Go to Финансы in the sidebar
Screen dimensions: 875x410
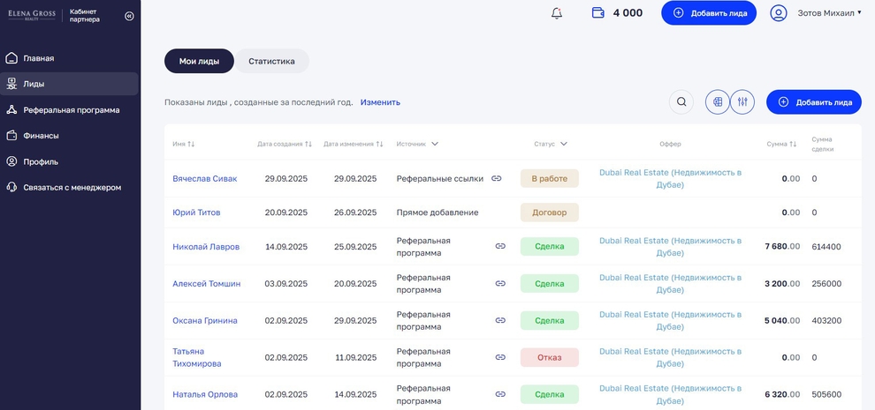point(41,136)
